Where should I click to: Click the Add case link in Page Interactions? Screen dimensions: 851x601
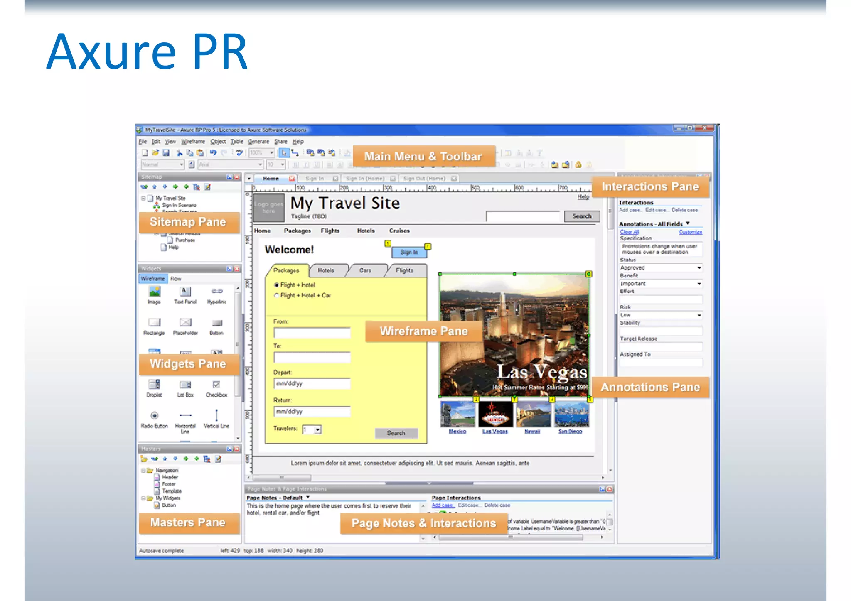tap(442, 505)
